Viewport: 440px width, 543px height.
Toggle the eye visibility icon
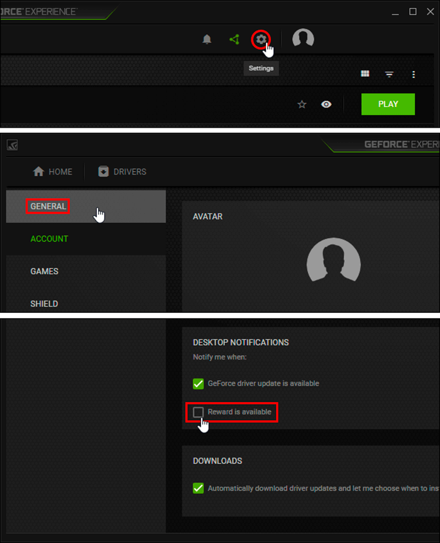(x=326, y=104)
